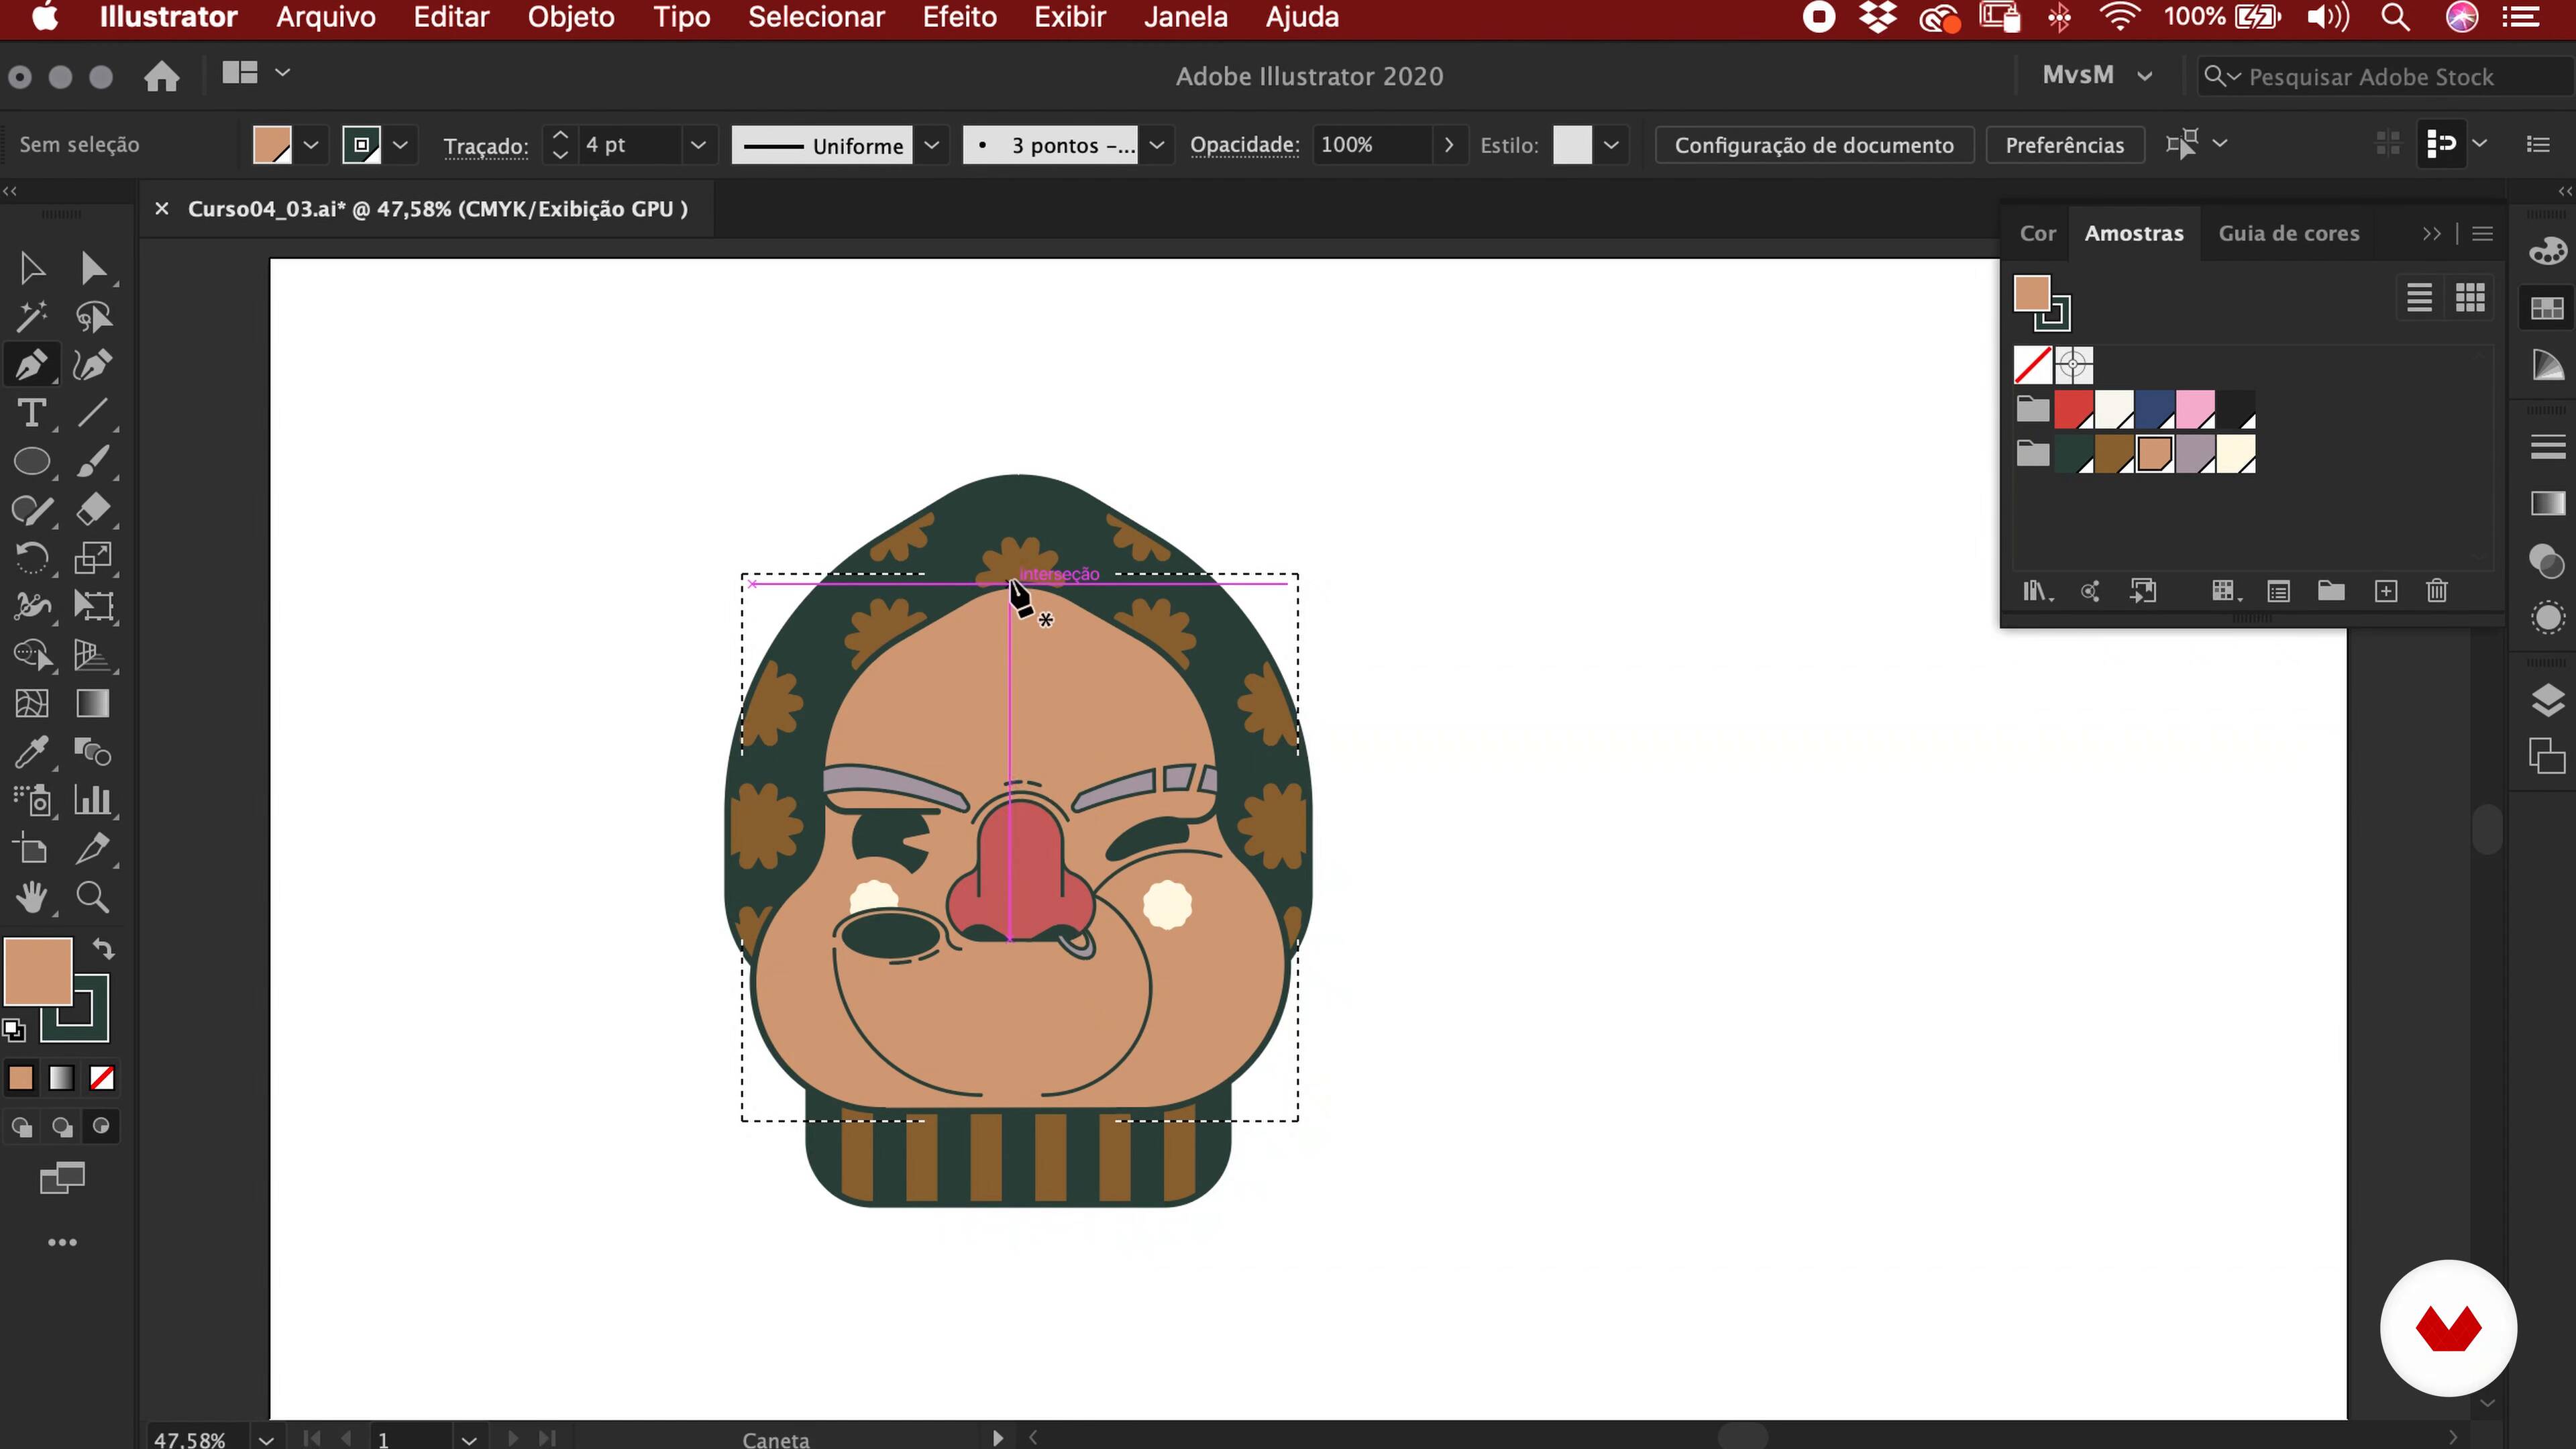Image resolution: width=2576 pixels, height=1449 pixels.
Task: Switch to the Guia de cores tab
Action: pyautogui.click(x=2288, y=233)
